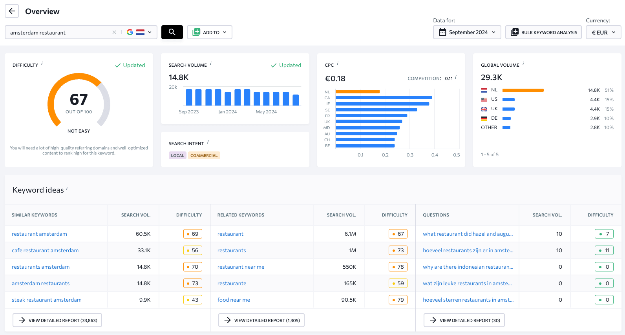The height and width of the screenshot is (335, 625).
Task: Click into the amsterdam restaurant keyword input
Action: [x=59, y=32]
